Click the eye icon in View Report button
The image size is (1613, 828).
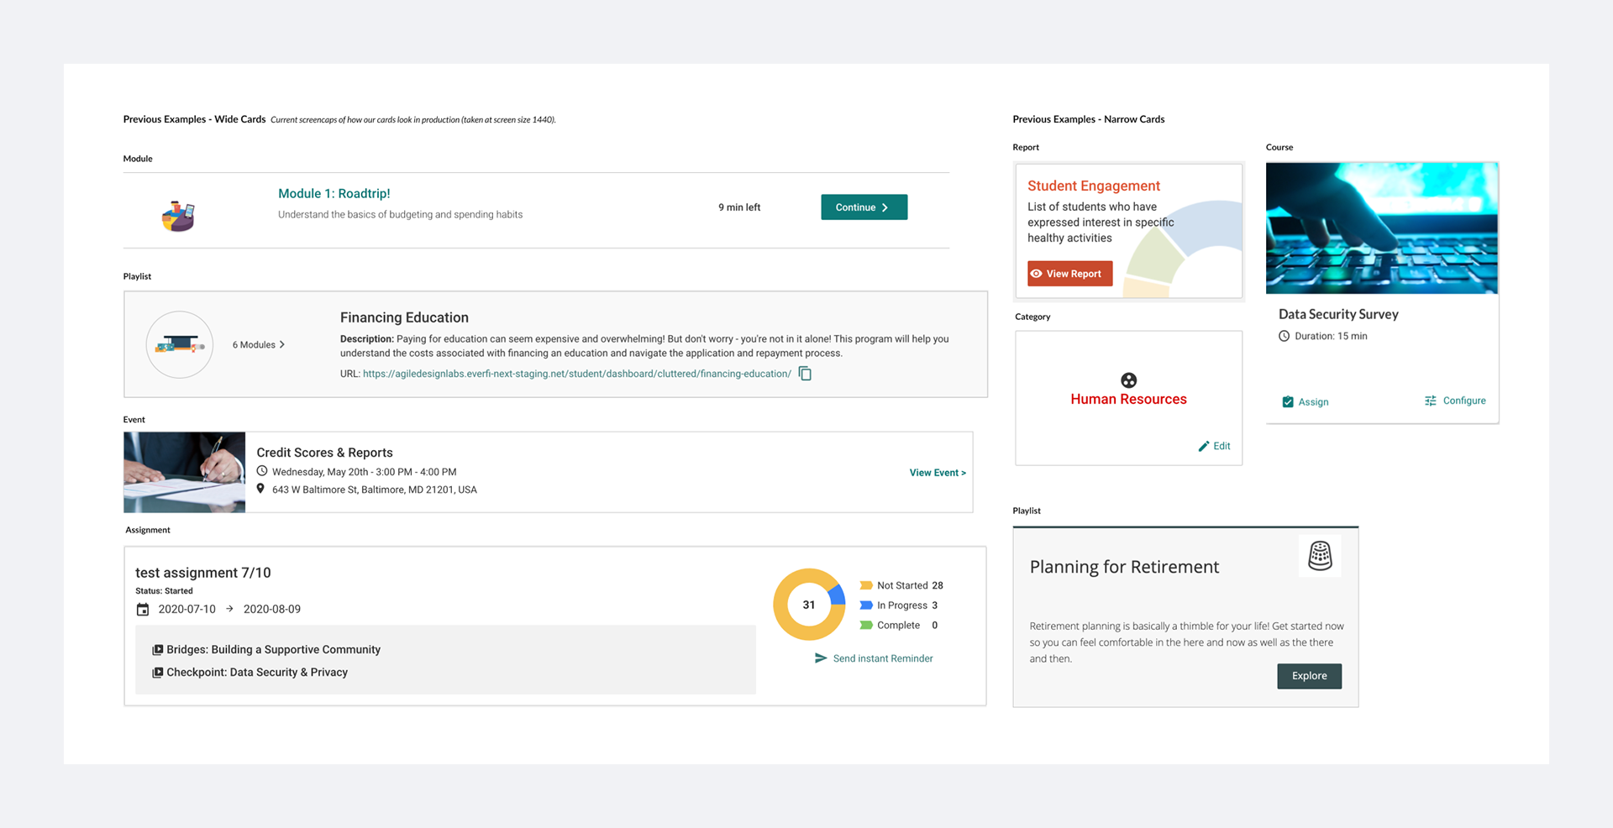click(x=1037, y=274)
